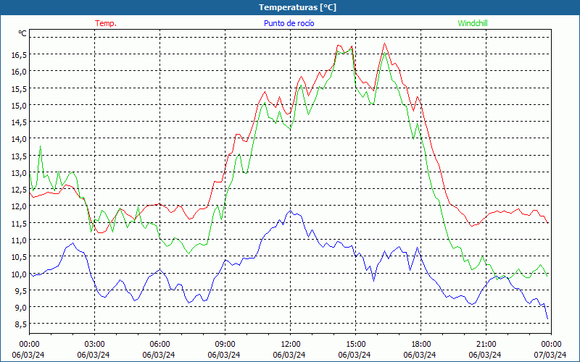Click the 10,5 y-axis value
The width and height of the screenshot is (580, 362).
[19, 257]
